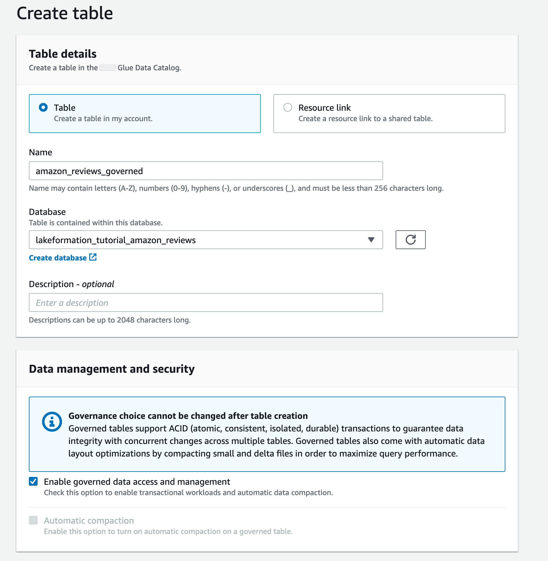Click the Name field containing amazon_reviews_governed
Image resolution: width=548 pixels, height=561 pixels.
206,171
